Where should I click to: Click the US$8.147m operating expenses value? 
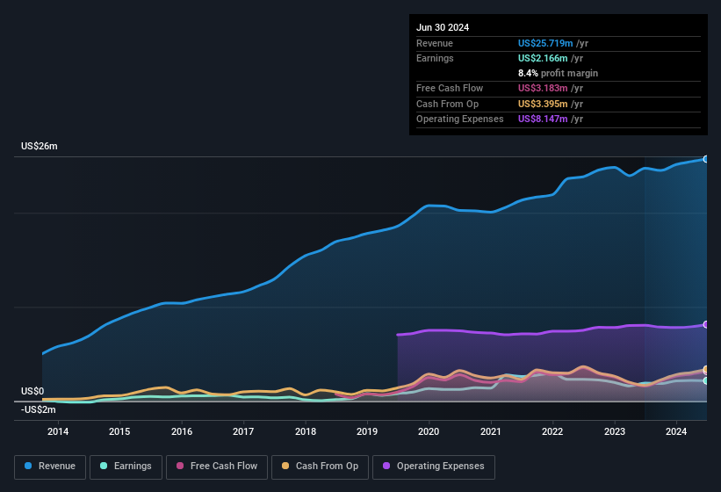click(x=541, y=119)
